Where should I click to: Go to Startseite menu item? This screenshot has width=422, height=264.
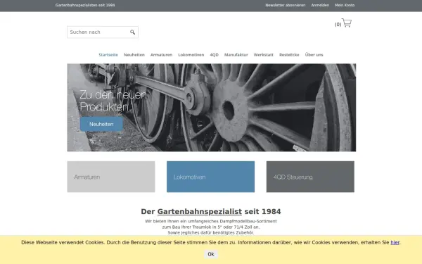click(x=108, y=55)
